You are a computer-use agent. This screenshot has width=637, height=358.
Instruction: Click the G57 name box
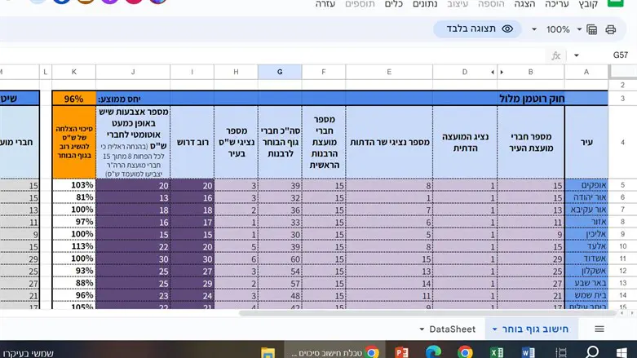click(620, 55)
